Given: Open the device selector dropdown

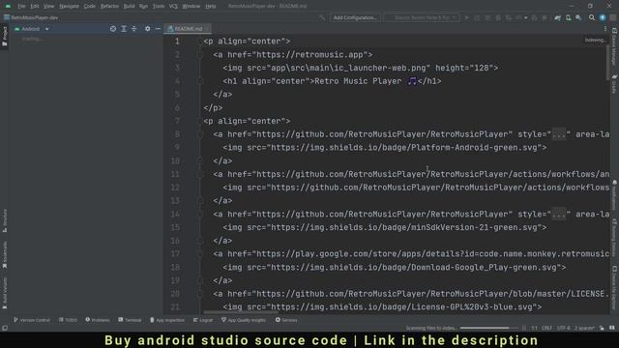Looking at the screenshot, I should pos(422,17).
